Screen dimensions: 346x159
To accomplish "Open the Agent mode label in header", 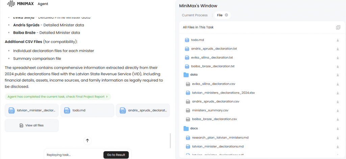I will pyautogui.click(x=43, y=4).
